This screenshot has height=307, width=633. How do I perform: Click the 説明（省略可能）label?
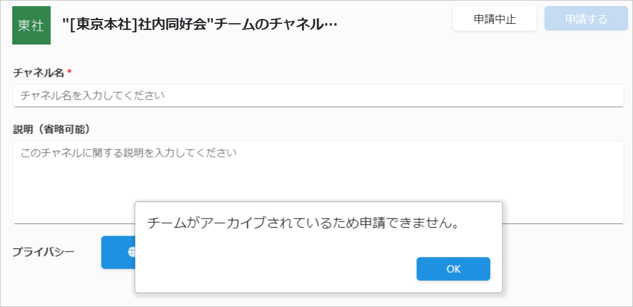click(51, 129)
